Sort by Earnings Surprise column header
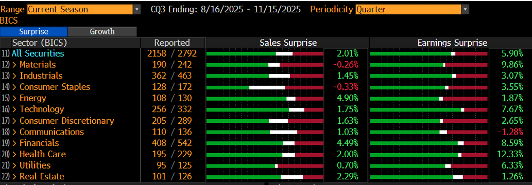 click(x=452, y=43)
